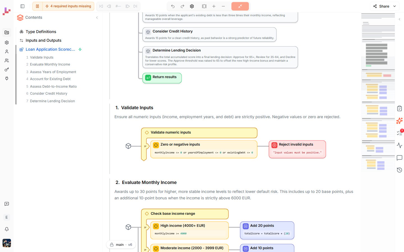This screenshot has height=252, width=404.
Task: Open Type Definitions in Contents
Action: [x=41, y=32]
